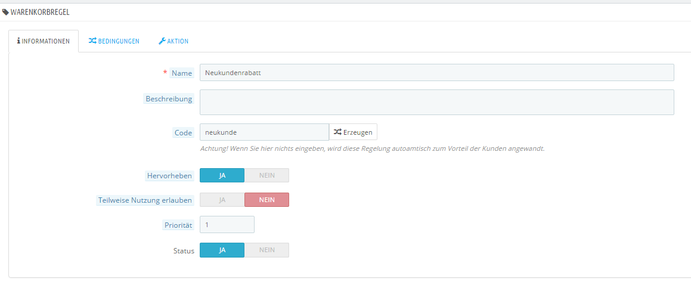Select JA for Hervorheben

222,175
